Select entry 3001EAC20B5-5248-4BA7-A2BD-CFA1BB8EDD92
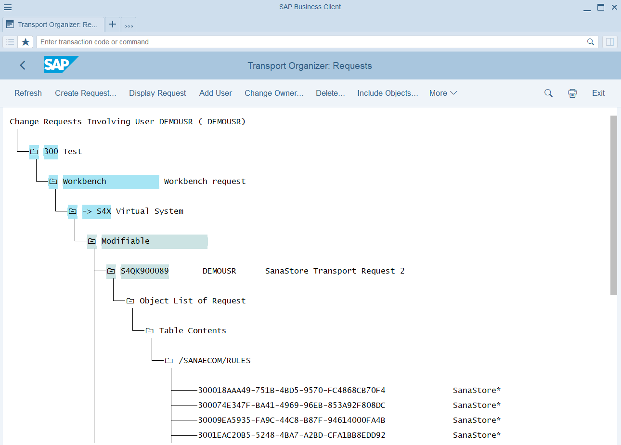621x445 pixels. coord(292,435)
